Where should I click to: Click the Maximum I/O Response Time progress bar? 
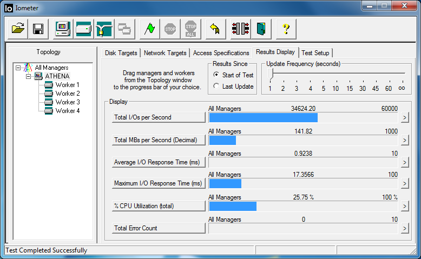[x=303, y=184]
